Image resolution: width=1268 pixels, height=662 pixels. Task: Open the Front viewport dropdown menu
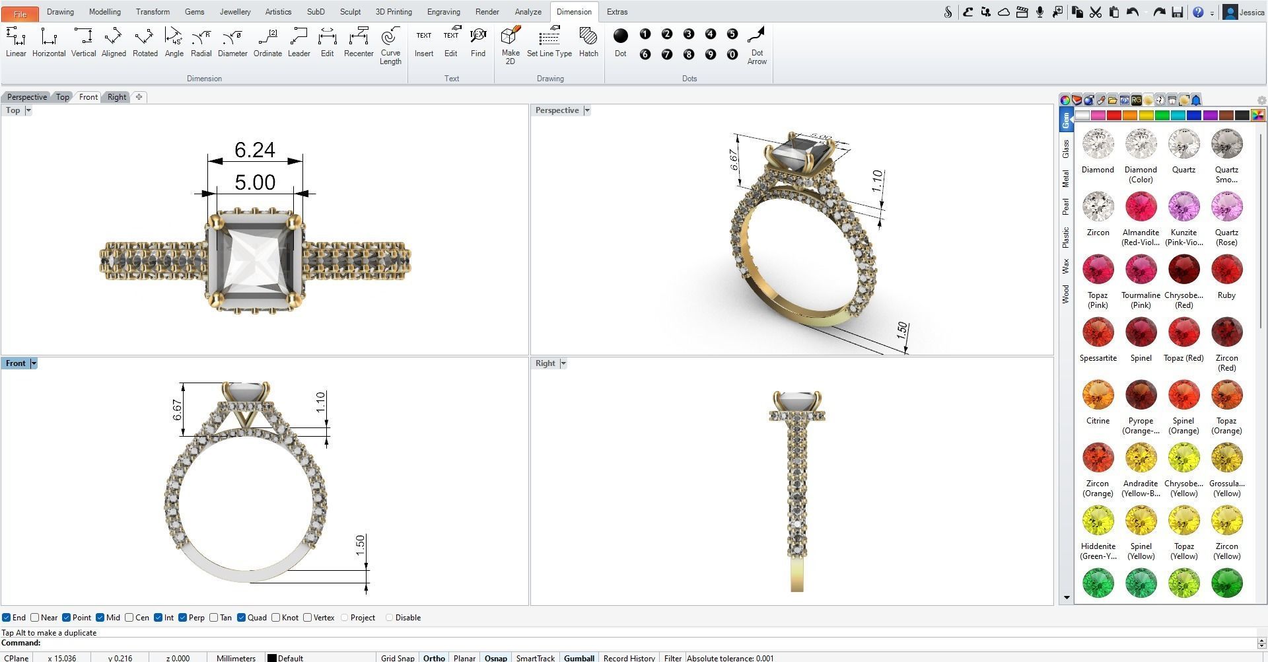(34, 363)
